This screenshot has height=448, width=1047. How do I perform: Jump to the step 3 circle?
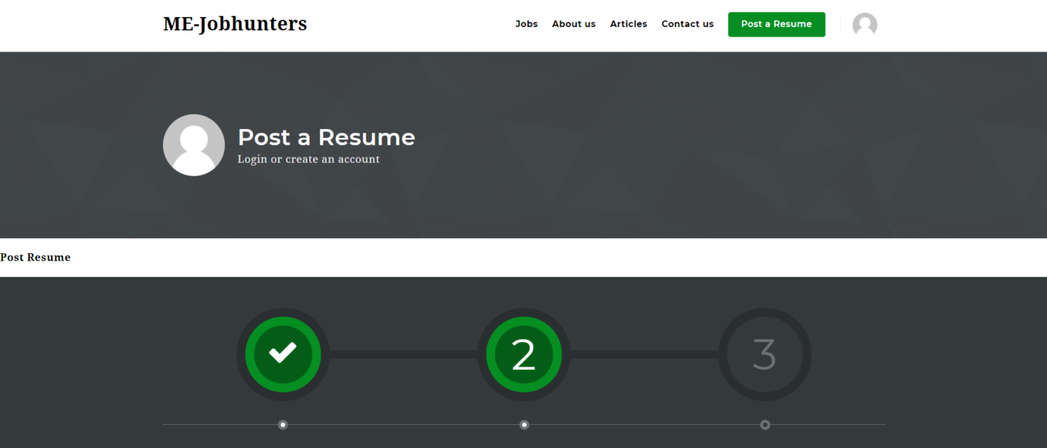pyautogui.click(x=764, y=354)
